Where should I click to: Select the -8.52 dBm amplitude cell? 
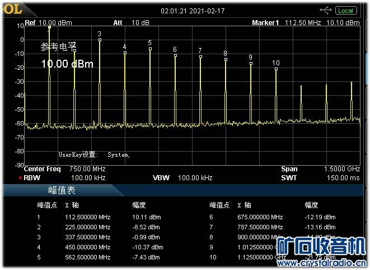pyautogui.click(x=146, y=227)
